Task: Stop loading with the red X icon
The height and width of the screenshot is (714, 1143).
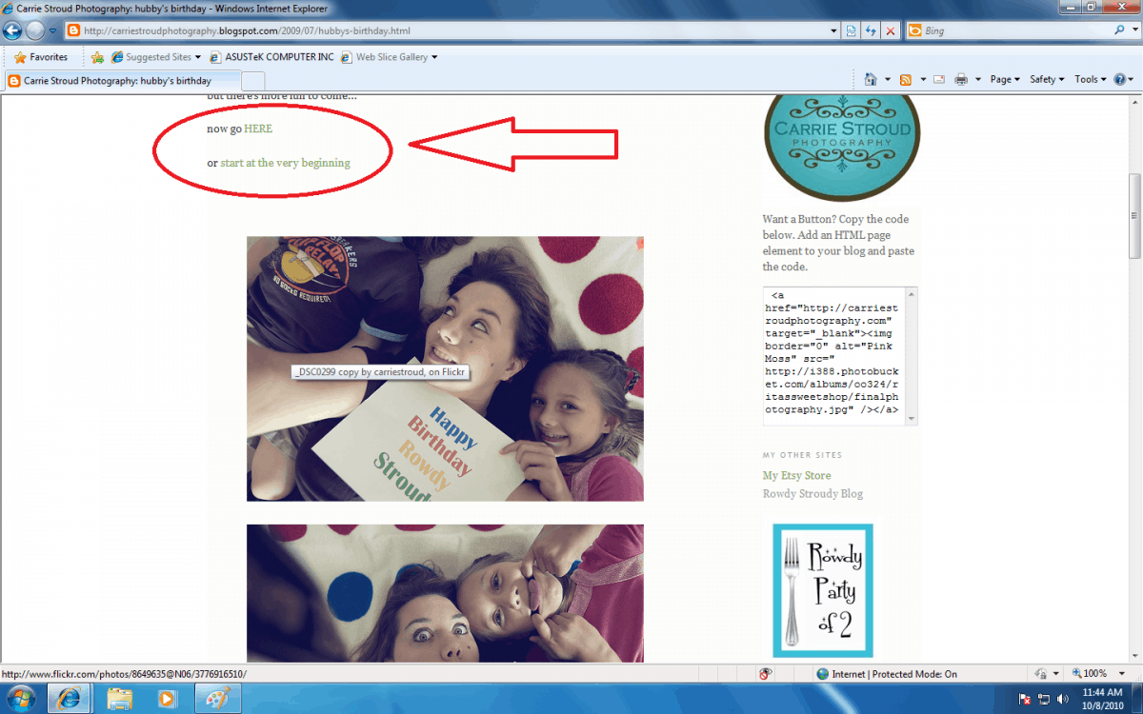Action: 891,30
